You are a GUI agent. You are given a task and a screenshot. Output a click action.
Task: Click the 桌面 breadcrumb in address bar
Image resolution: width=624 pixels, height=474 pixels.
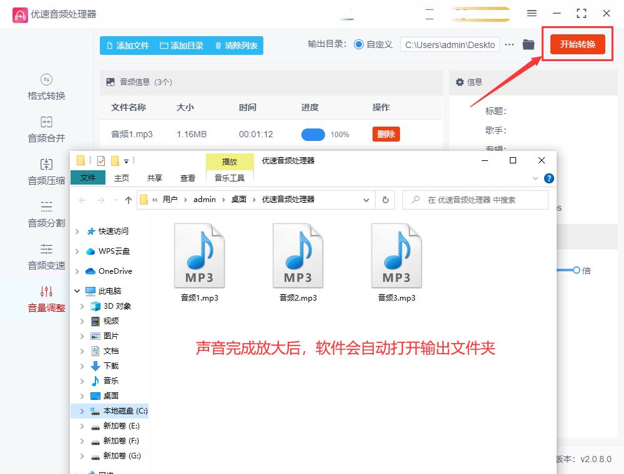(239, 199)
